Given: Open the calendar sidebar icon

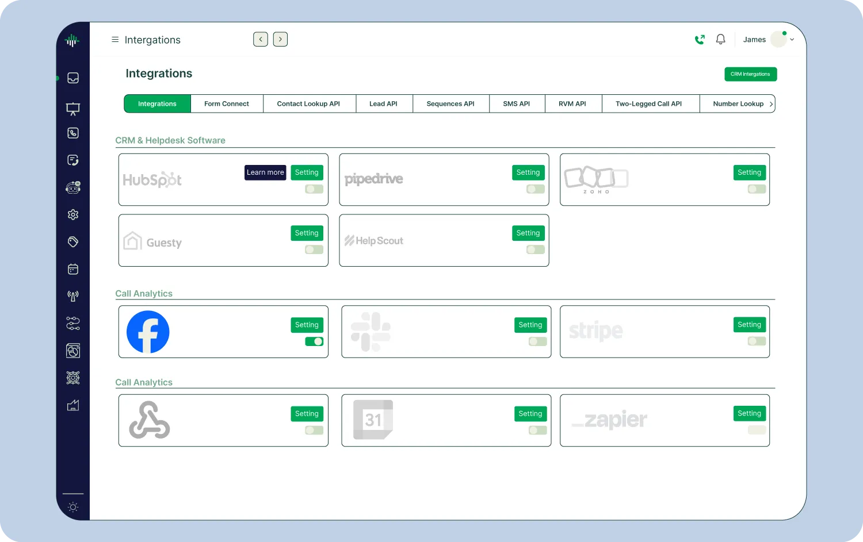Looking at the screenshot, I should click(x=73, y=269).
